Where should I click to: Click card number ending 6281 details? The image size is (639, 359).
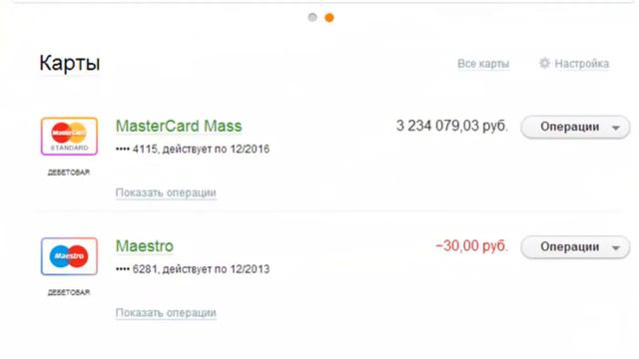tap(193, 269)
